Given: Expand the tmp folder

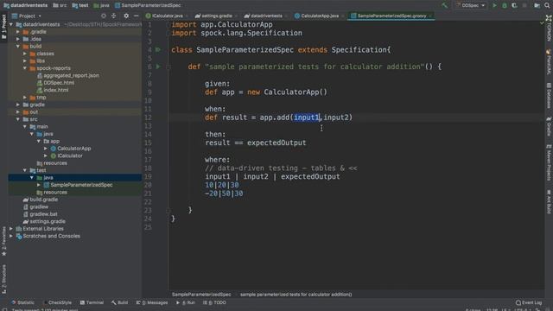Looking at the screenshot, I should click(x=25, y=98).
